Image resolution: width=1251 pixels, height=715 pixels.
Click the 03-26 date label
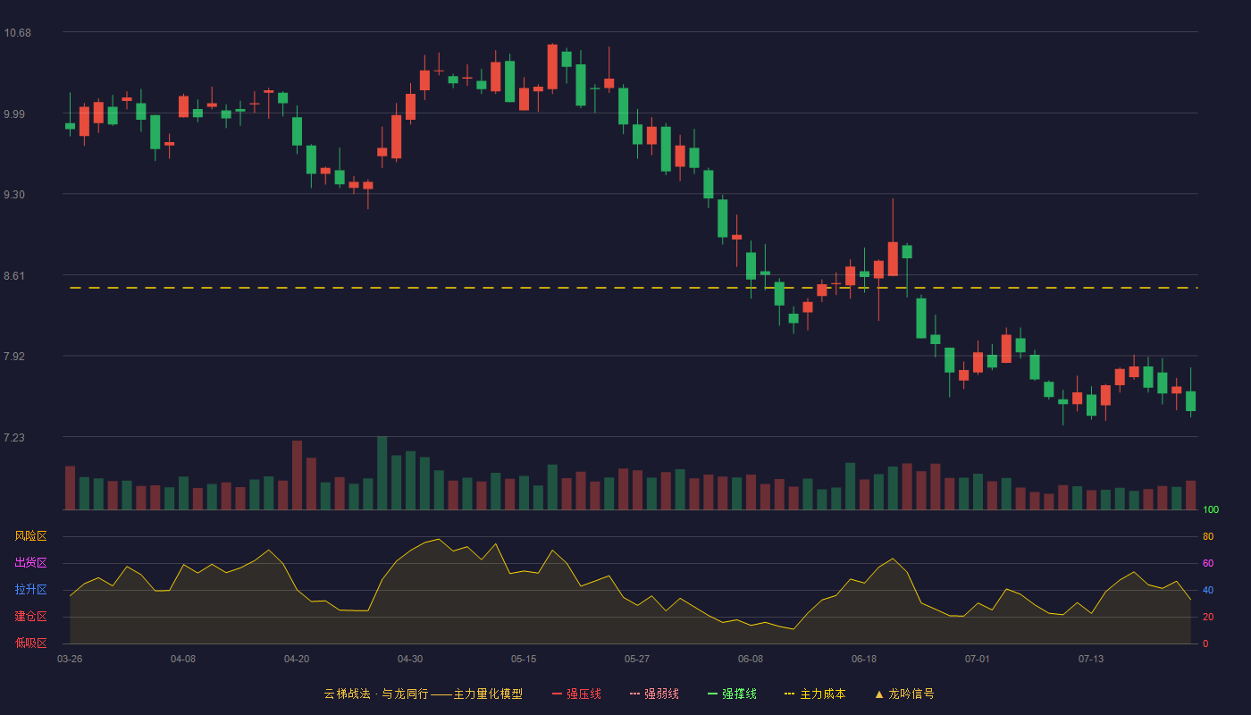(x=70, y=659)
